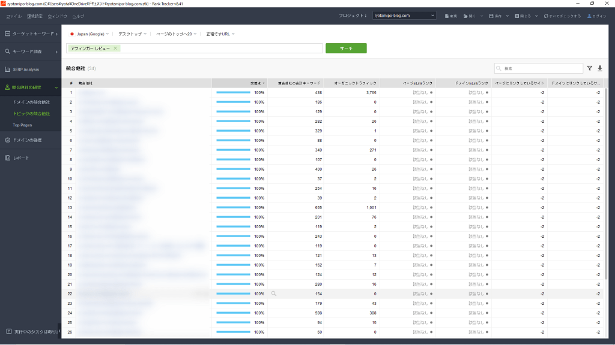Viewport: 615px width, 345px height.
Task: Click the 新規 new project icon
Action: point(447,16)
